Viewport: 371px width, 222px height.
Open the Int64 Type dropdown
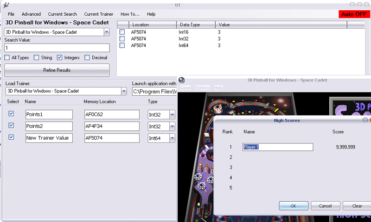pos(172,138)
